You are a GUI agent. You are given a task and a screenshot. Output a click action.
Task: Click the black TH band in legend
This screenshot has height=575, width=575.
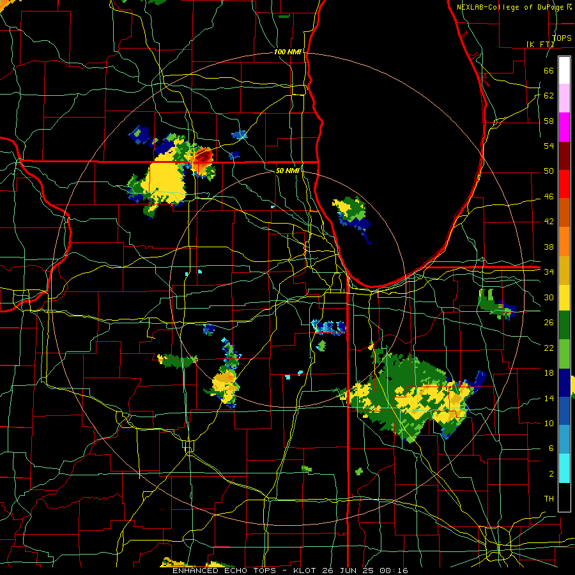564,497
